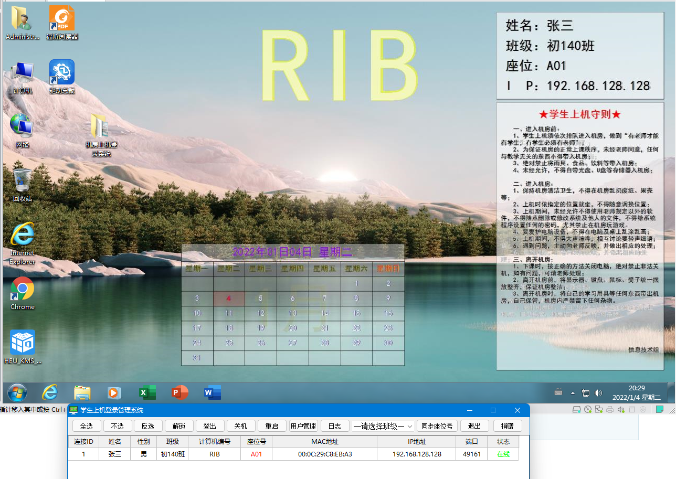Viewport: 676px width, 479px height.
Task: Open Google Chrome from the desktop
Action: 22,287
